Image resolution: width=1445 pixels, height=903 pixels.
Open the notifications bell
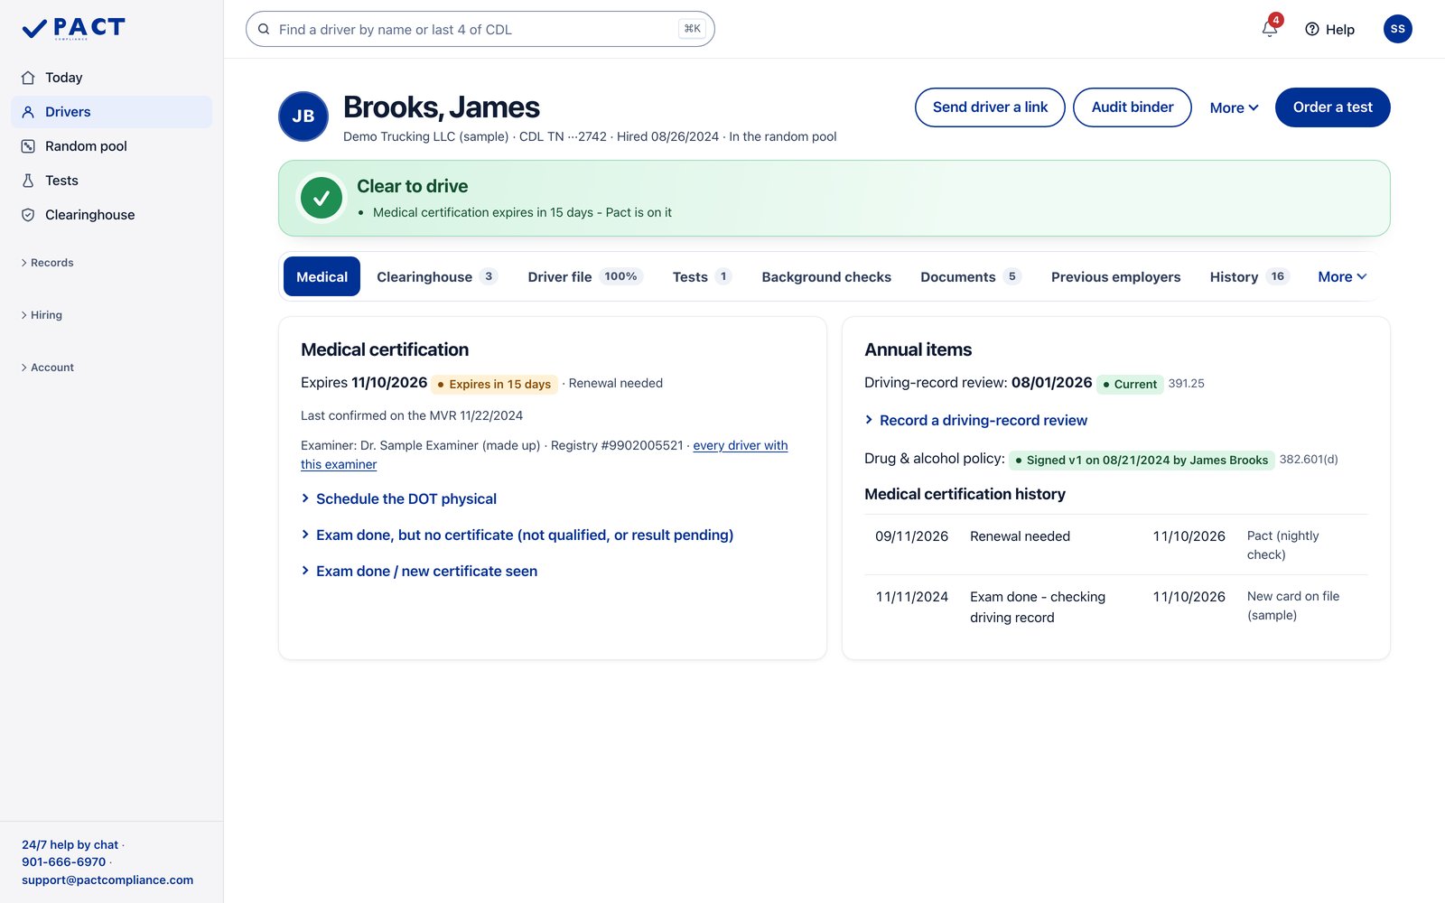pyautogui.click(x=1270, y=29)
